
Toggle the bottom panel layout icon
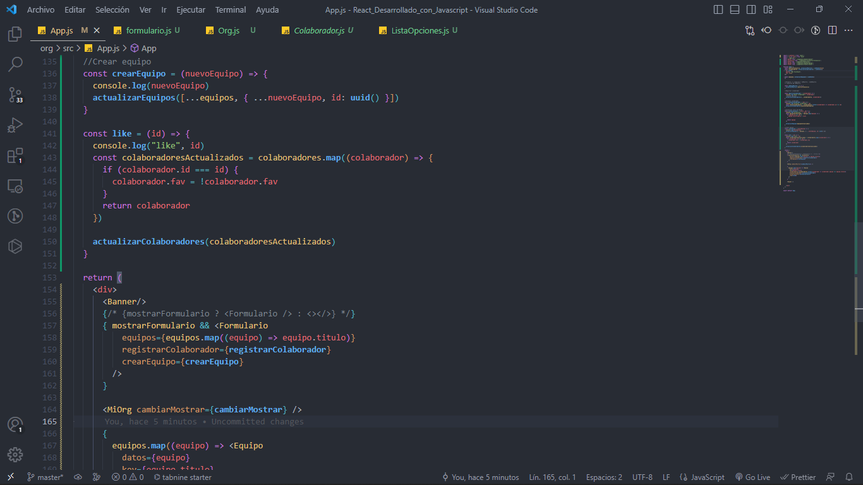click(735, 9)
